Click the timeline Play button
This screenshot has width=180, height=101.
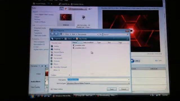(46, 66)
